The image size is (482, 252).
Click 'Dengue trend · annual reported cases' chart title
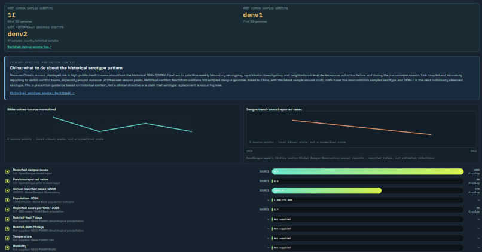pos(274,110)
